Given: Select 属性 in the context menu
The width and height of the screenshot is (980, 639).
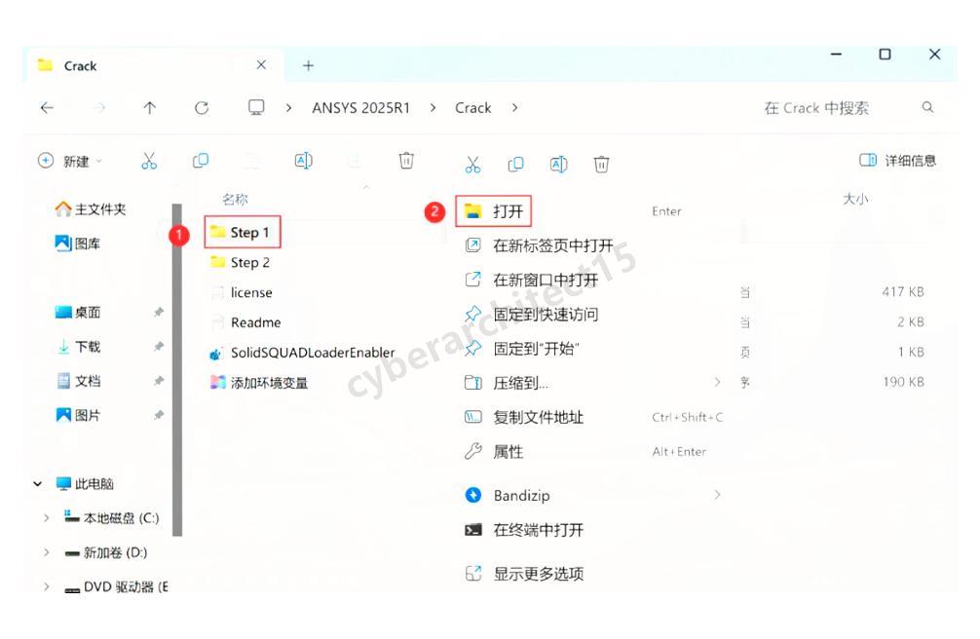Looking at the screenshot, I should [508, 452].
